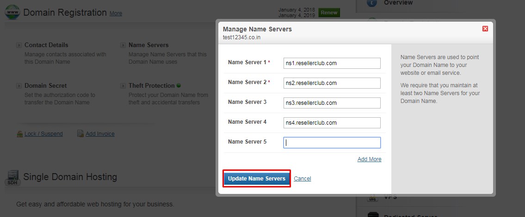Click the empty Name Server 5 field
The width and height of the screenshot is (525, 217).
[x=332, y=143]
